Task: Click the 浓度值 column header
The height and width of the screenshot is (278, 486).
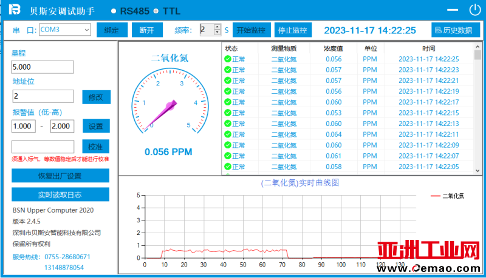Action: pyautogui.click(x=333, y=48)
